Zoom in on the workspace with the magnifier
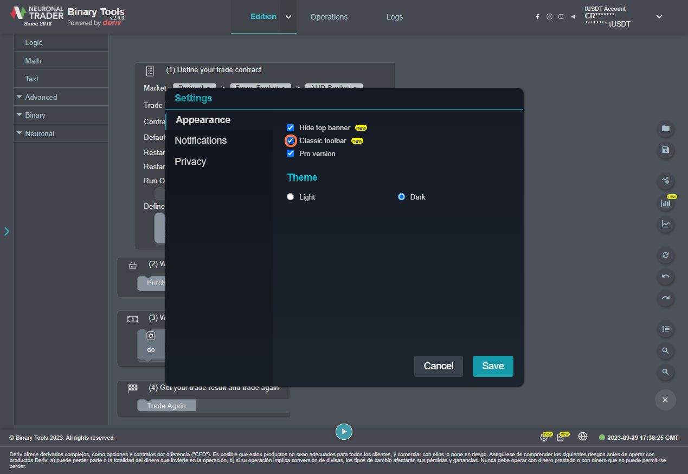688x474 pixels. (666, 351)
